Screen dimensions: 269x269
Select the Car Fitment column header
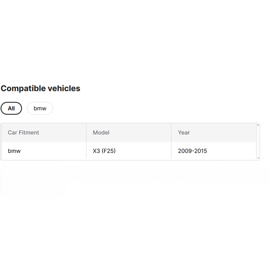point(44,132)
